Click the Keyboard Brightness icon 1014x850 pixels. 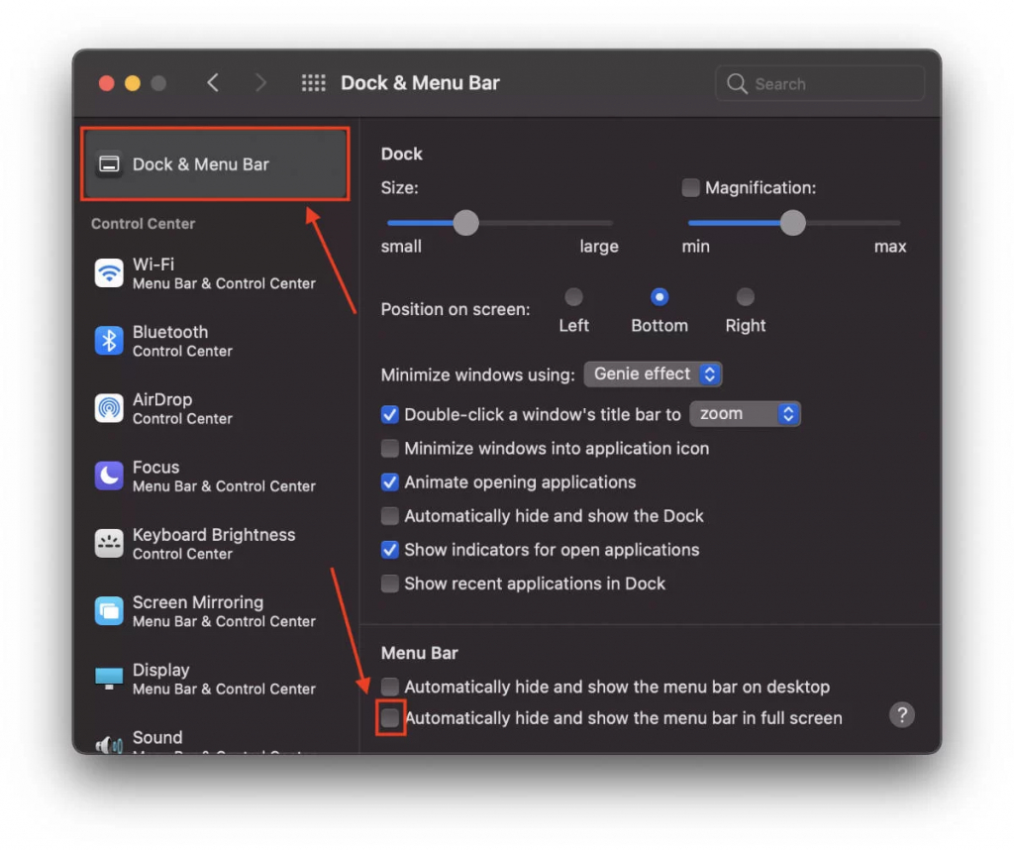(x=109, y=543)
